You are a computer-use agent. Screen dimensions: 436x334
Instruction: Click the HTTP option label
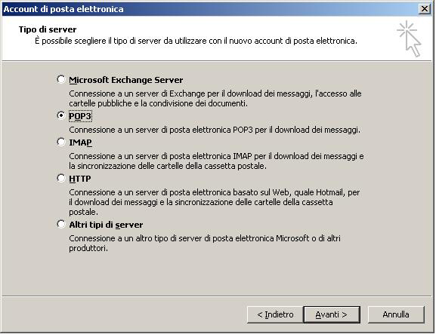click(x=80, y=179)
